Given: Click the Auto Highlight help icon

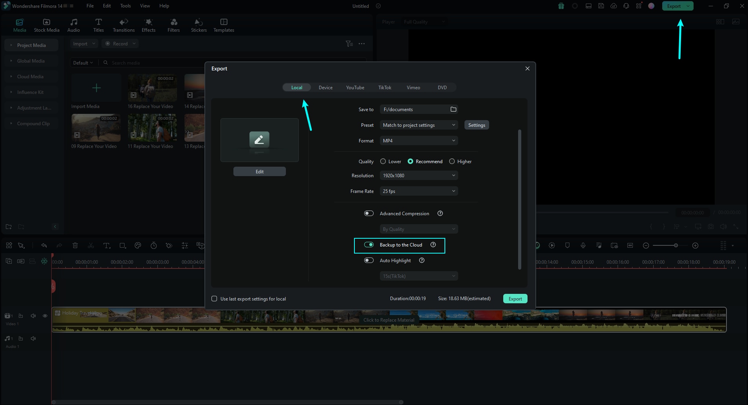Looking at the screenshot, I should pyautogui.click(x=422, y=260).
